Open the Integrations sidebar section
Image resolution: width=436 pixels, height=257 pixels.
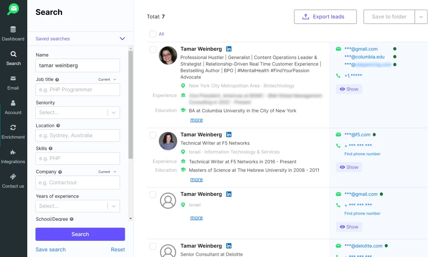13,156
